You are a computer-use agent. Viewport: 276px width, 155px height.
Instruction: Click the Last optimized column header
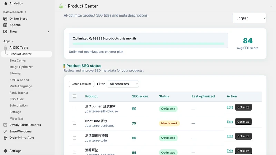tap(203, 96)
